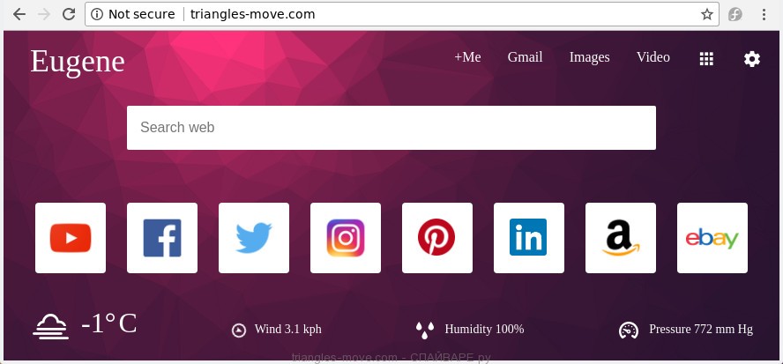Reload the page with refresh icon

point(69,14)
